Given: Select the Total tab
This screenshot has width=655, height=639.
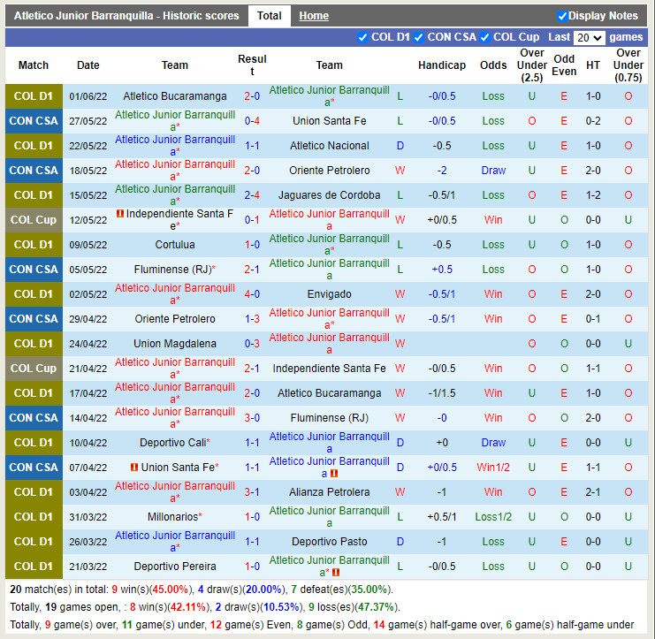Looking at the screenshot, I should point(269,16).
